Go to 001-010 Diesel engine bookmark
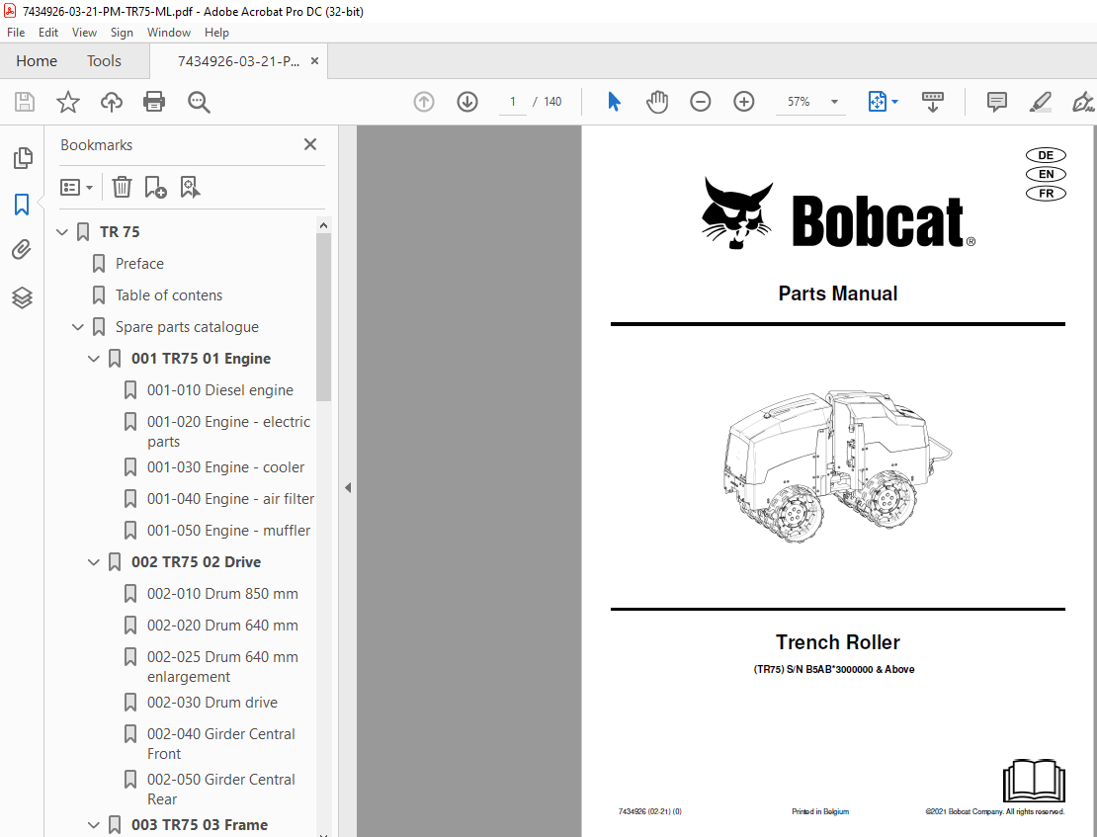The image size is (1097, 837). point(219,390)
